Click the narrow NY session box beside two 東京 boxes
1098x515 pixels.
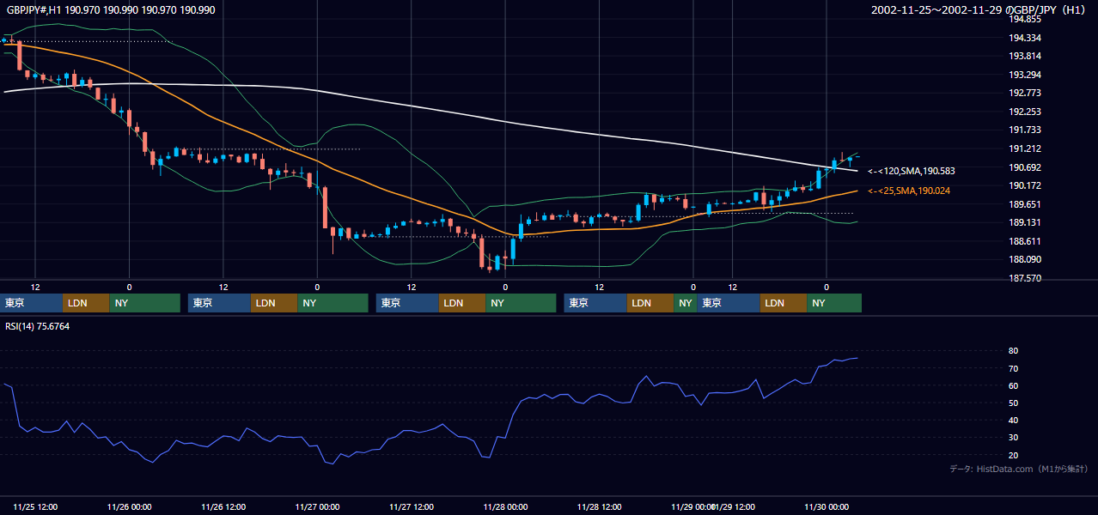[x=686, y=303]
